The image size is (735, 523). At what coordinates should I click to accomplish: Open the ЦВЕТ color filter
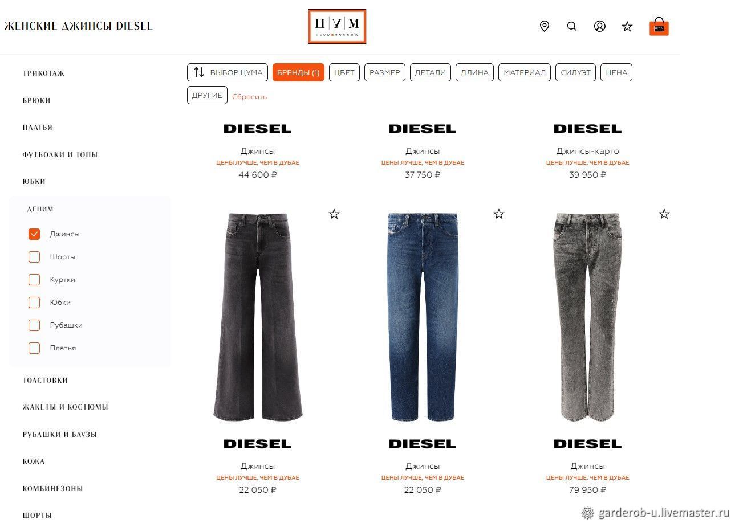(x=344, y=72)
